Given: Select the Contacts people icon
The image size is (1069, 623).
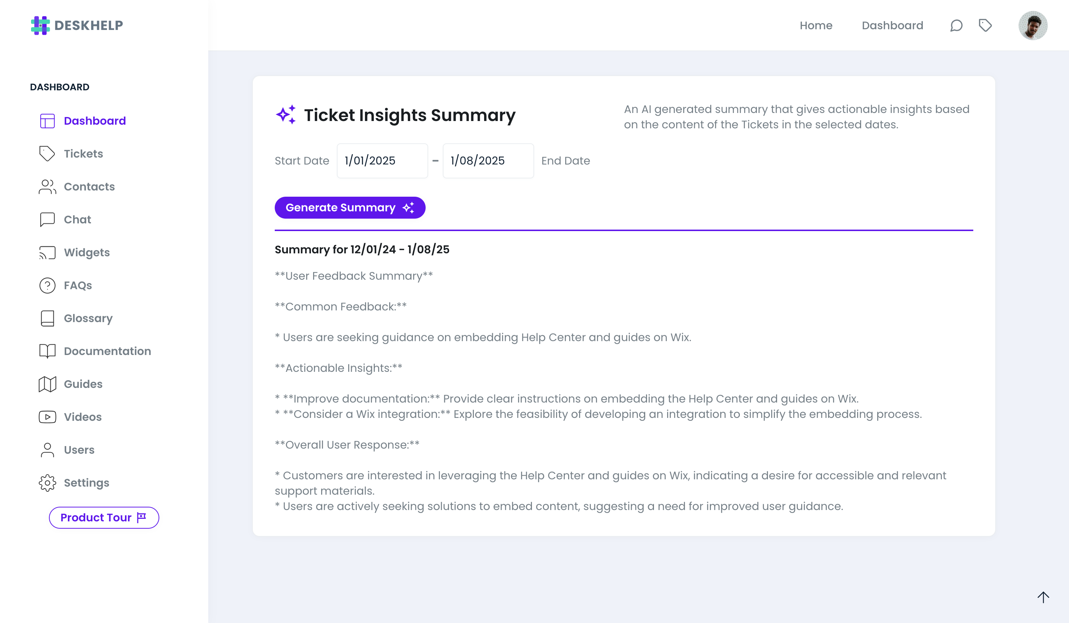Looking at the screenshot, I should (x=47, y=187).
